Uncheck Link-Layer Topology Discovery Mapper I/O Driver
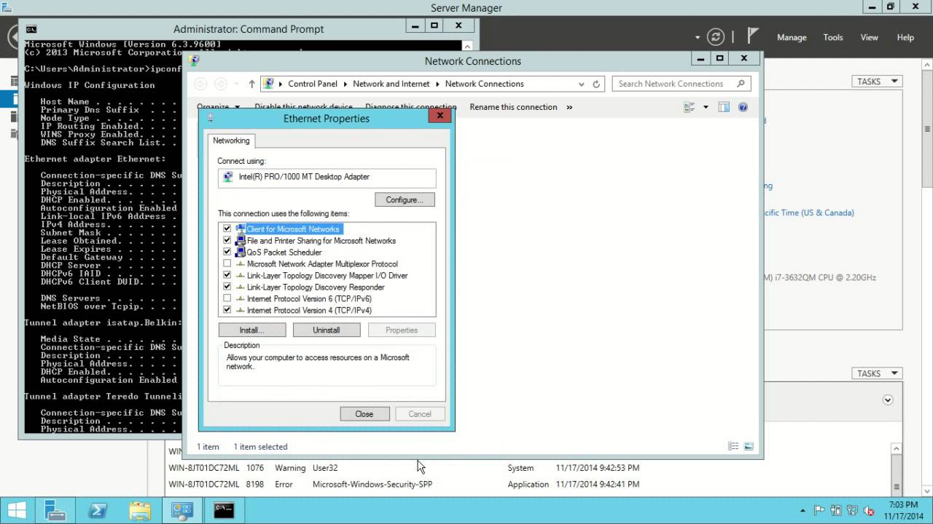Viewport: 933px width, 524px height. coord(227,275)
